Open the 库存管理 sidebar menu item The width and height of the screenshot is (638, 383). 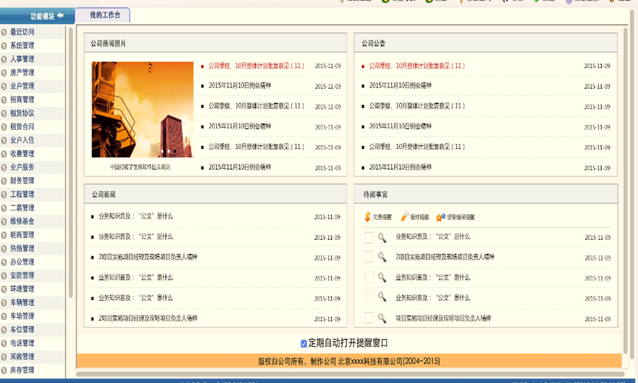tap(22, 370)
